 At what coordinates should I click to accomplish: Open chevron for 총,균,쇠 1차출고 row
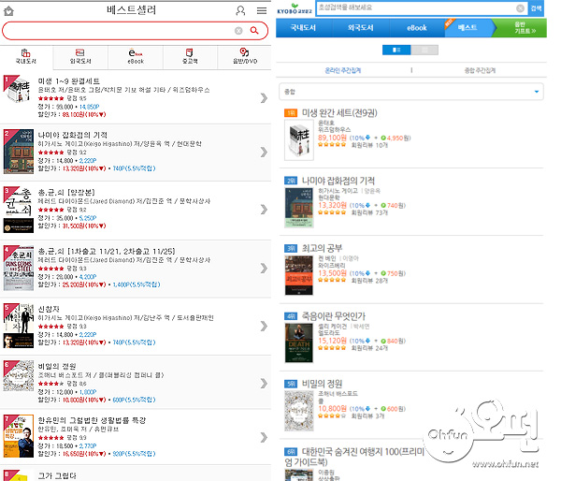pyautogui.click(x=264, y=269)
